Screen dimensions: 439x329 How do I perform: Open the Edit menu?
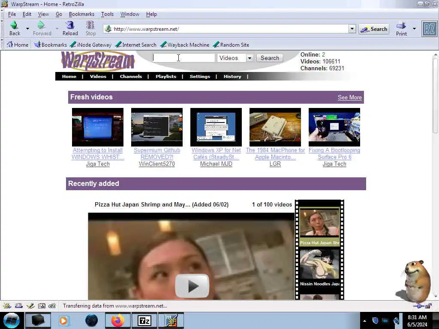click(x=27, y=14)
